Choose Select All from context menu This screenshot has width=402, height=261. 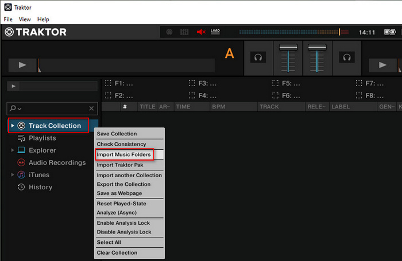[129, 242]
